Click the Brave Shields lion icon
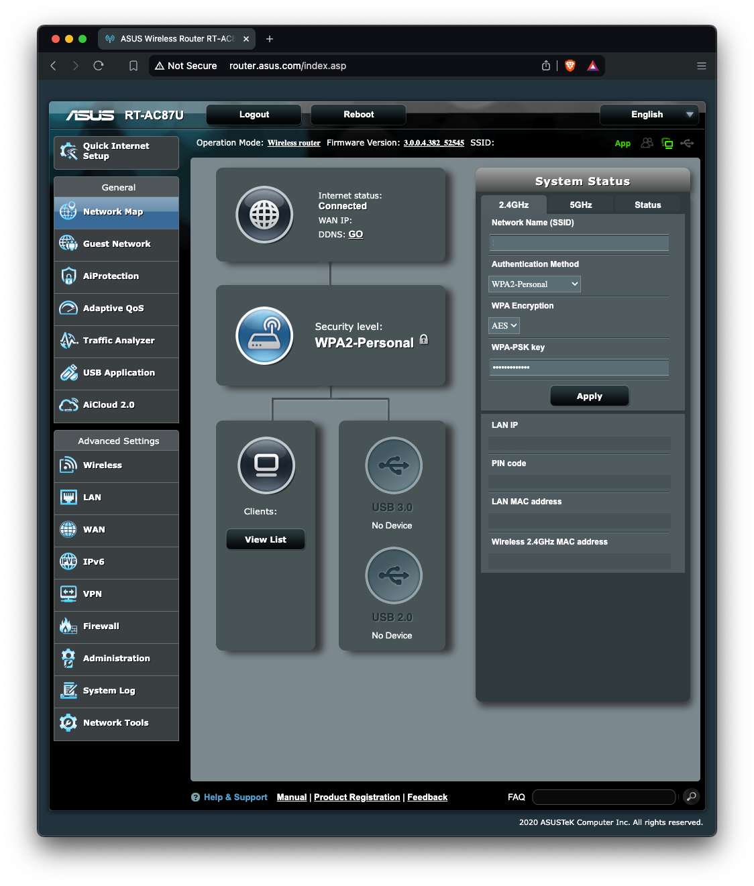This screenshot has height=886, width=754. (x=570, y=66)
